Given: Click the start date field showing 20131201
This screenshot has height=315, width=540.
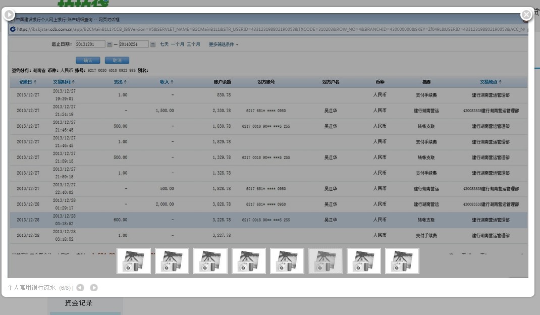Looking at the screenshot, I should 90,44.
